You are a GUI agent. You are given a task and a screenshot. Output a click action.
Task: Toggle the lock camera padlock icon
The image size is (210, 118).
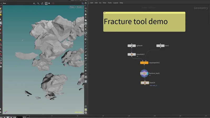pyautogui.click(x=86, y=14)
